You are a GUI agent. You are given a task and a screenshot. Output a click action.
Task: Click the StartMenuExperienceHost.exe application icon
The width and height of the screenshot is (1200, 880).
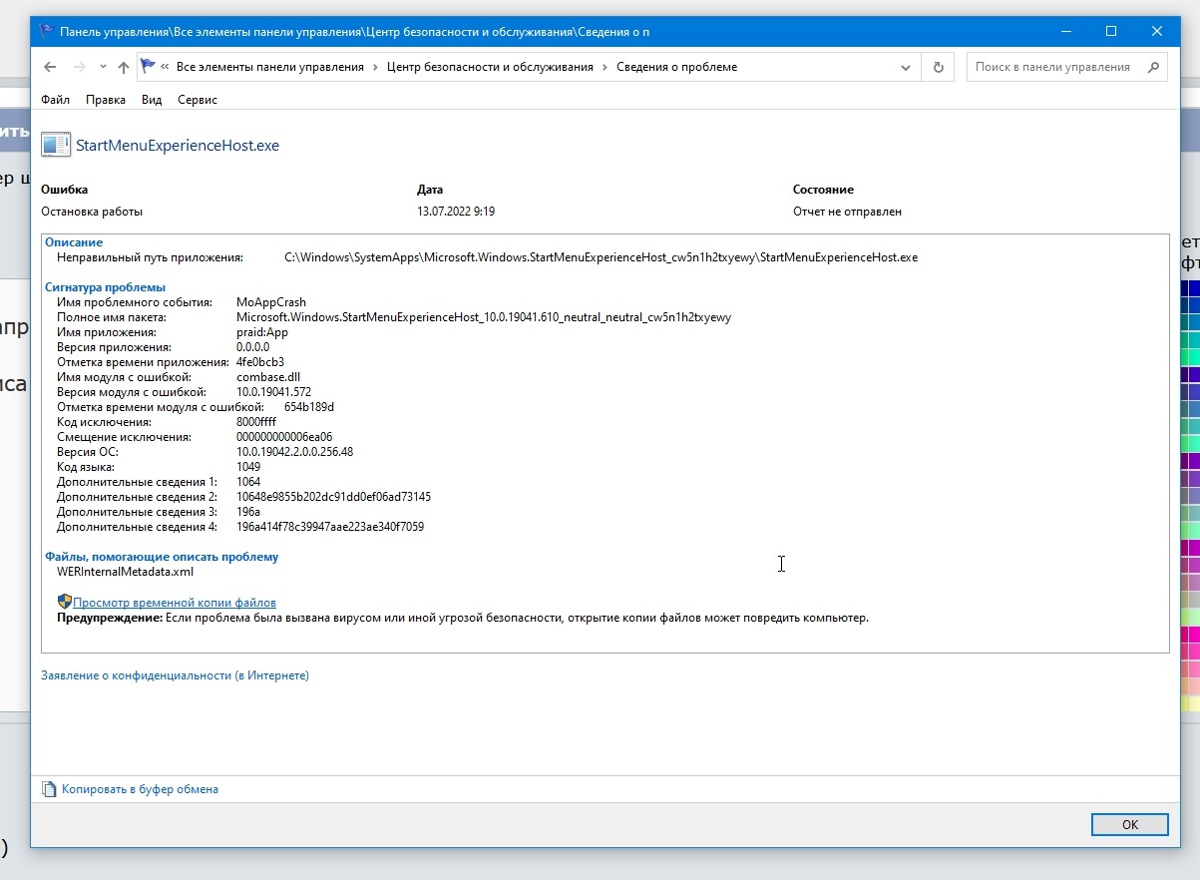pyautogui.click(x=56, y=145)
